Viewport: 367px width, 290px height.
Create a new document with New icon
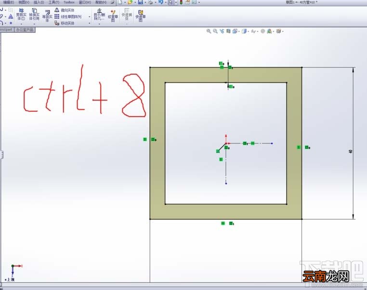(x=120, y=2)
